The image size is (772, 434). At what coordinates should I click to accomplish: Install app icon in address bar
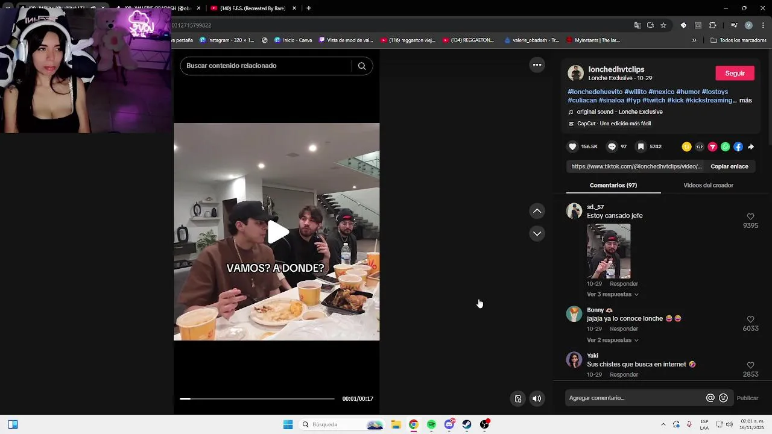(650, 25)
